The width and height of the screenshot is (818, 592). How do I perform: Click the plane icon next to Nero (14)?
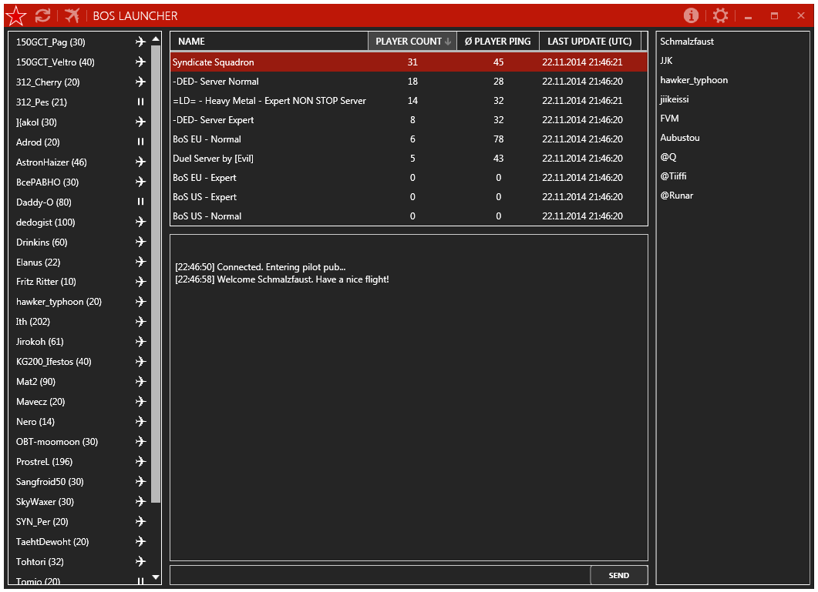click(140, 421)
